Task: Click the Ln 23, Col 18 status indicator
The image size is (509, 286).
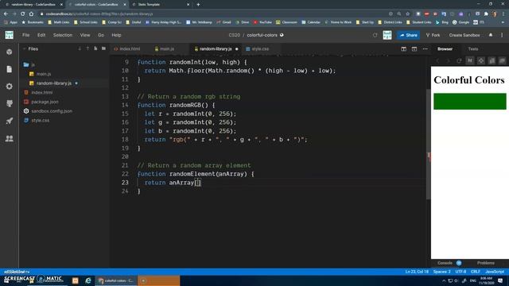Action: point(417,272)
